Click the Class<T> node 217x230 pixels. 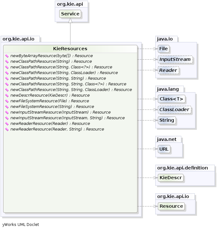tap(171, 99)
